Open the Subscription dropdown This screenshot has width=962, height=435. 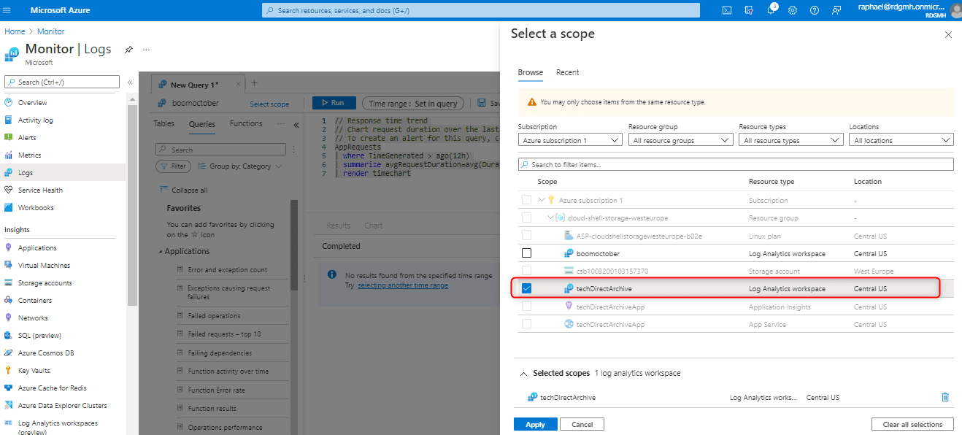point(570,140)
